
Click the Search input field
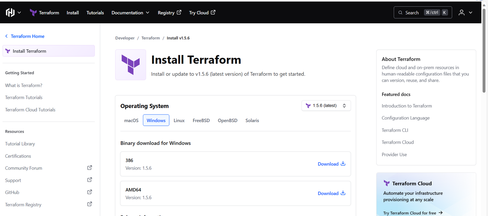click(423, 13)
